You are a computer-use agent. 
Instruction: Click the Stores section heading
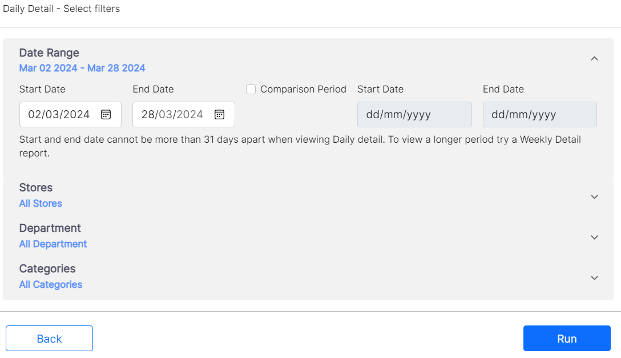(36, 187)
